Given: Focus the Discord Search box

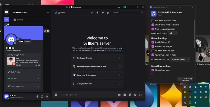Looking at the screenshot, I should (128, 13).
